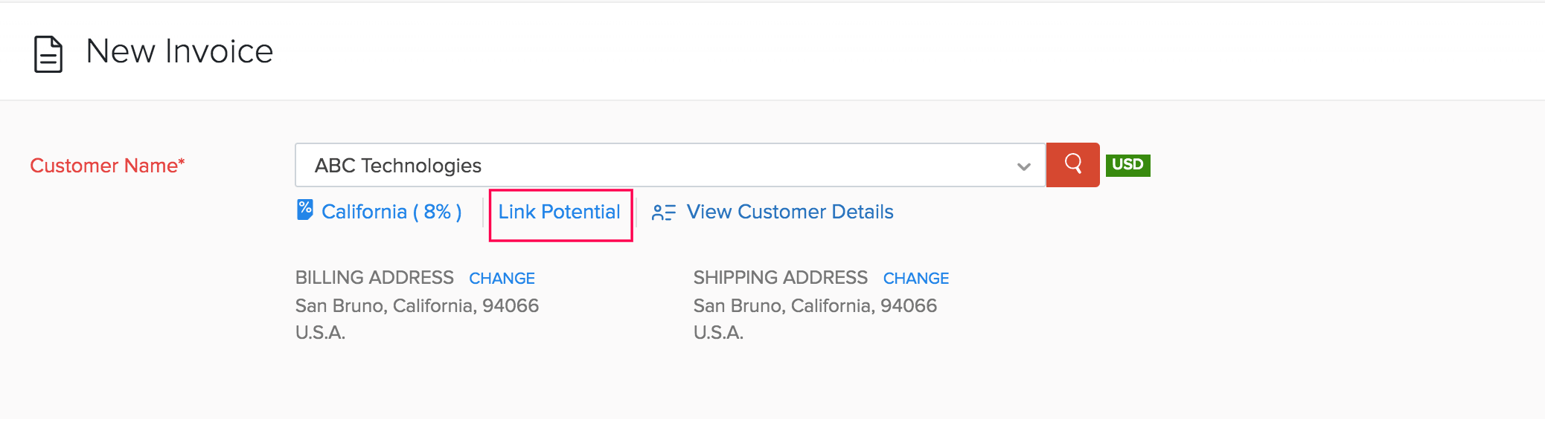Change the shipping address
Screen dimensions: 1545x422
915,279
